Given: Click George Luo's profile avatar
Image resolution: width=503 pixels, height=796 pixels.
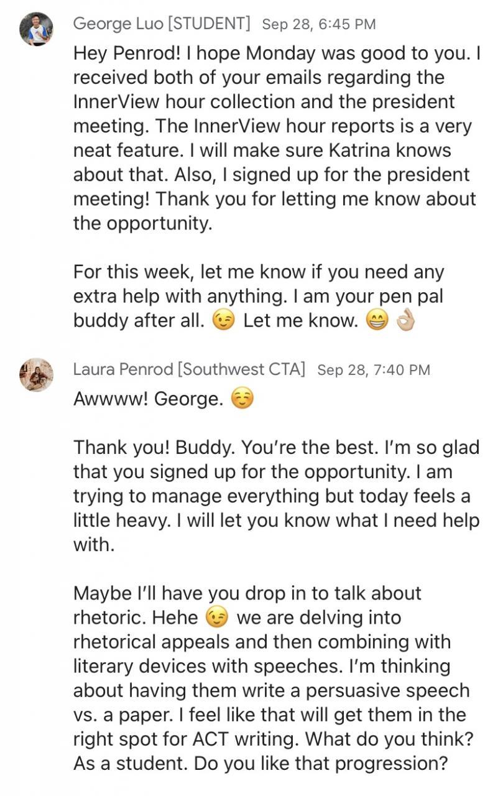Looking at the screenshot, I should point(36,29).
